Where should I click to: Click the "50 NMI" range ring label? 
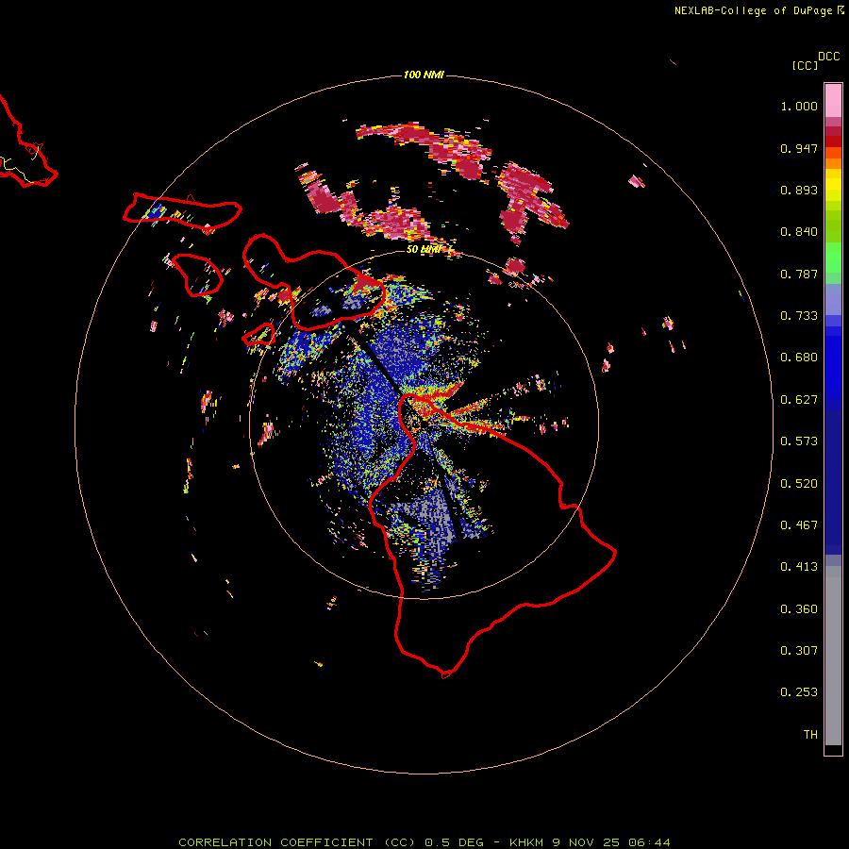click(424, 249)
